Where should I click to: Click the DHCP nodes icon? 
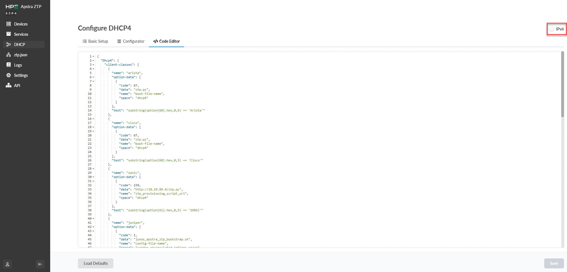(x=9, y=44)
